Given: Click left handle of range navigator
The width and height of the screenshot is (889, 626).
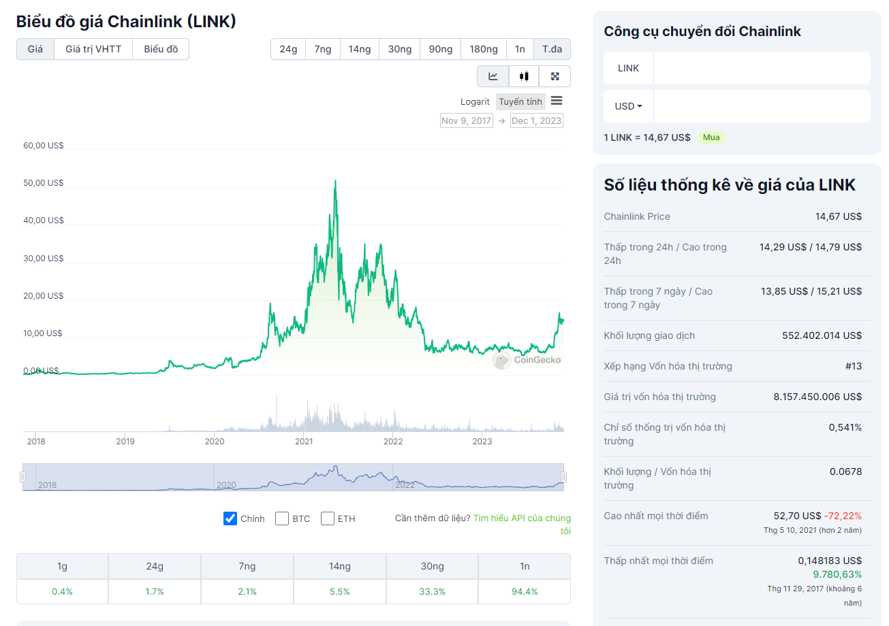Looking at the screenshot, I should (23, 477).
